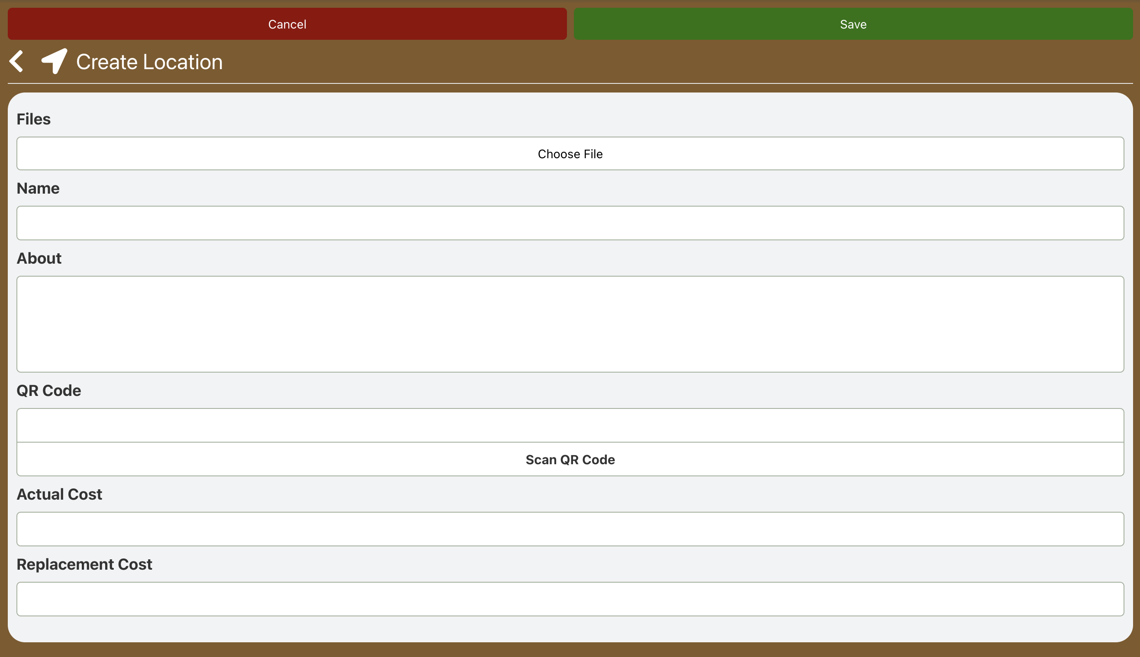Click the QR Code label text
The image size is (1140, 657).
[x=49, y=390]
